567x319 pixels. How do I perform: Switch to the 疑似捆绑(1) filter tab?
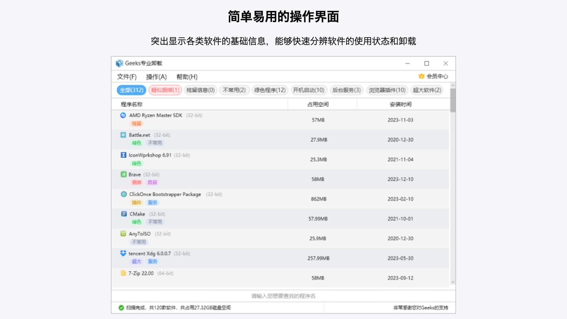point(164,90)
